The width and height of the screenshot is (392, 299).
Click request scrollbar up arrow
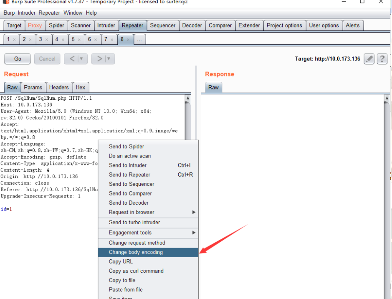pyautogui.click(x=188, y=98)
